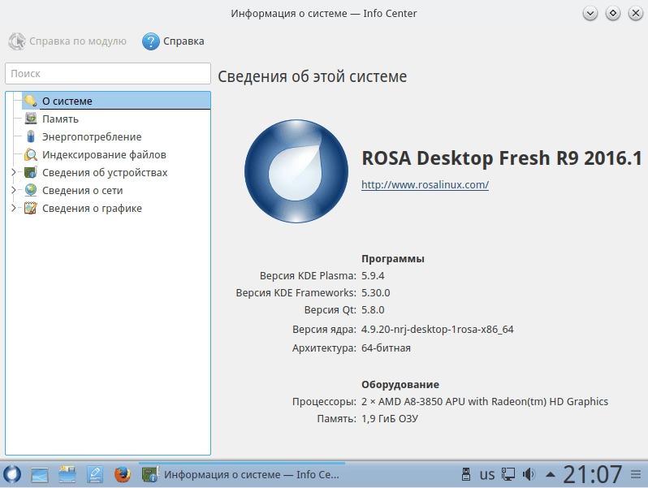648x488 pixels.
Task: Click the 21:07 clock
Action: coord(592,474)
